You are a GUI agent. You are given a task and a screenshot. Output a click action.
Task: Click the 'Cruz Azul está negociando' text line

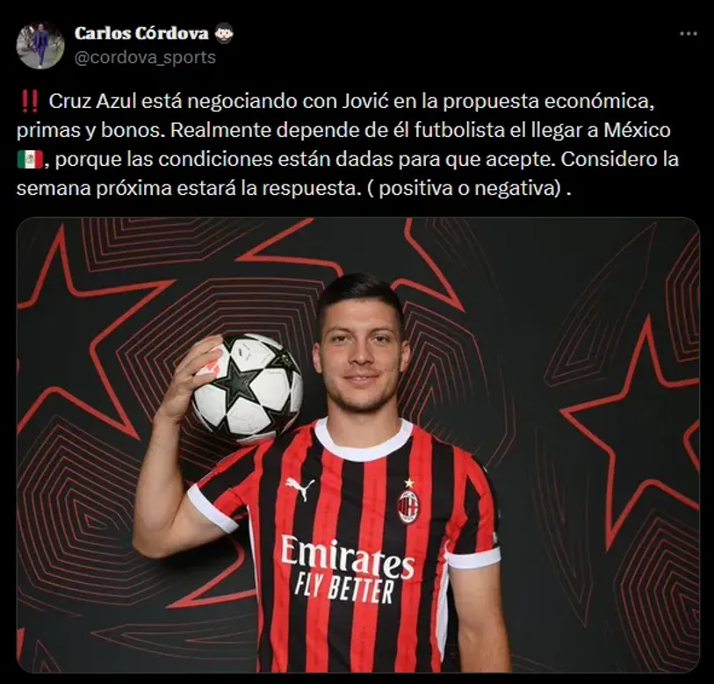coord(351,102)
